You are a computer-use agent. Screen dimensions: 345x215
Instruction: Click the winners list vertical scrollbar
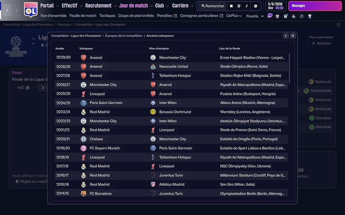[x=289, y=68]
